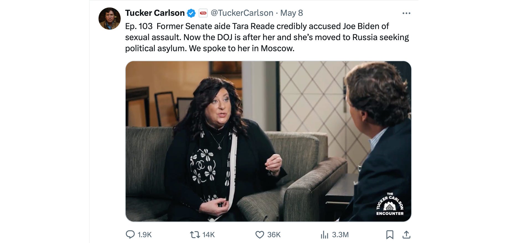
Task: Click the 1.9K reply count
Action: [145, 235]
